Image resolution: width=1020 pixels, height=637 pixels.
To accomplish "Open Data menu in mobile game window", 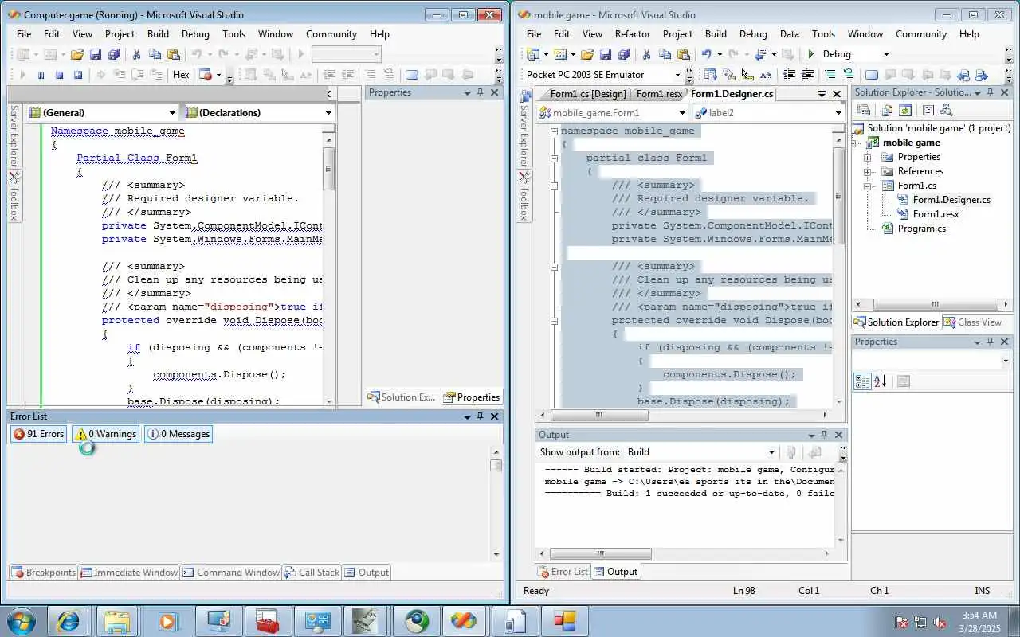I will tap(790, 34).
